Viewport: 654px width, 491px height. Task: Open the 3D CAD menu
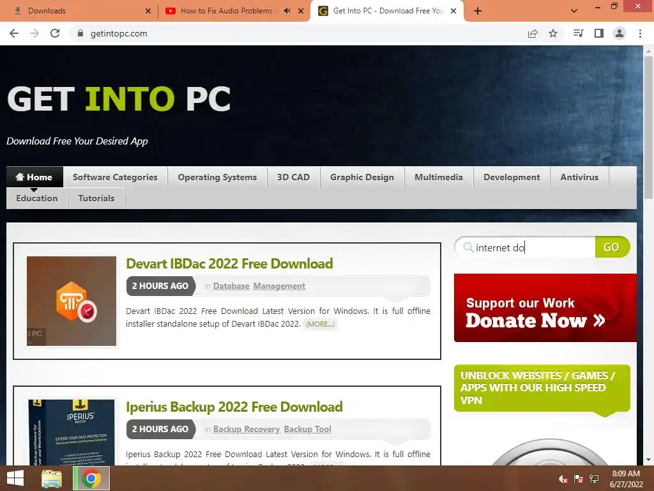coord(293,177)
